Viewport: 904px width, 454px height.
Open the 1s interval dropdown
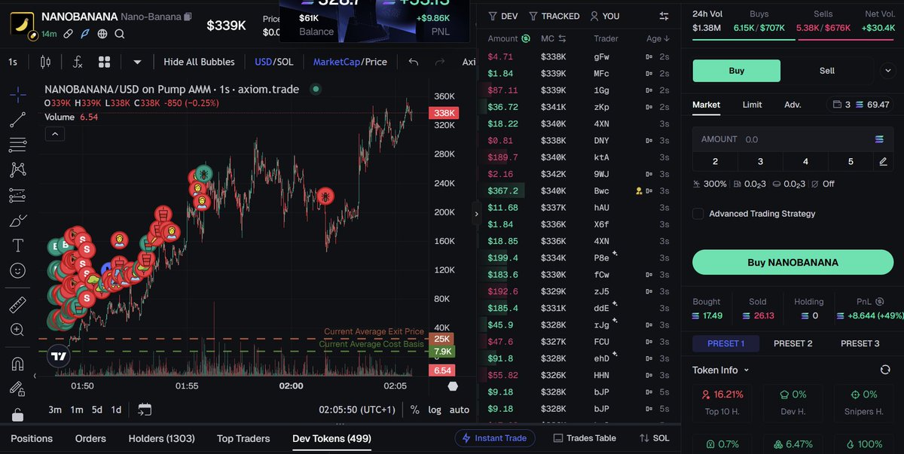(x=13, y=62)
